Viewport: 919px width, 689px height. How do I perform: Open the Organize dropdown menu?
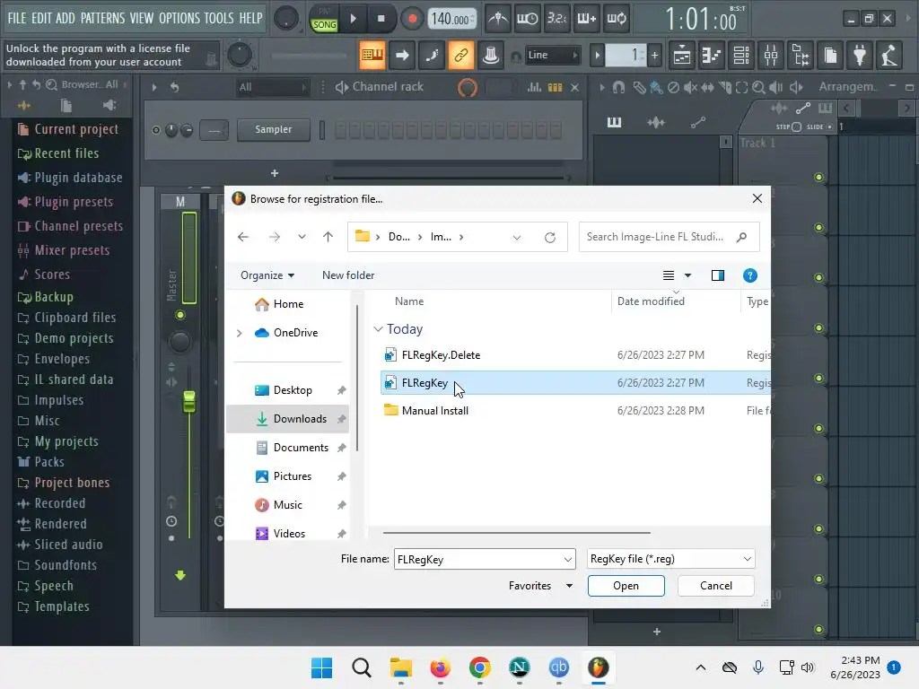[x=267, y=275]
